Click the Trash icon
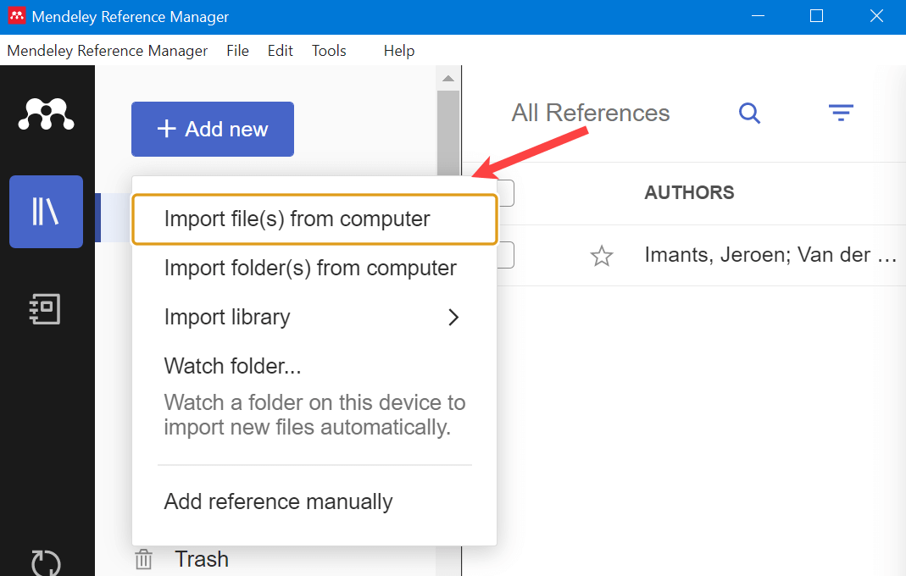Image resolution: width=906 pixels, height=576 pixels. click(x=143, y=559)
